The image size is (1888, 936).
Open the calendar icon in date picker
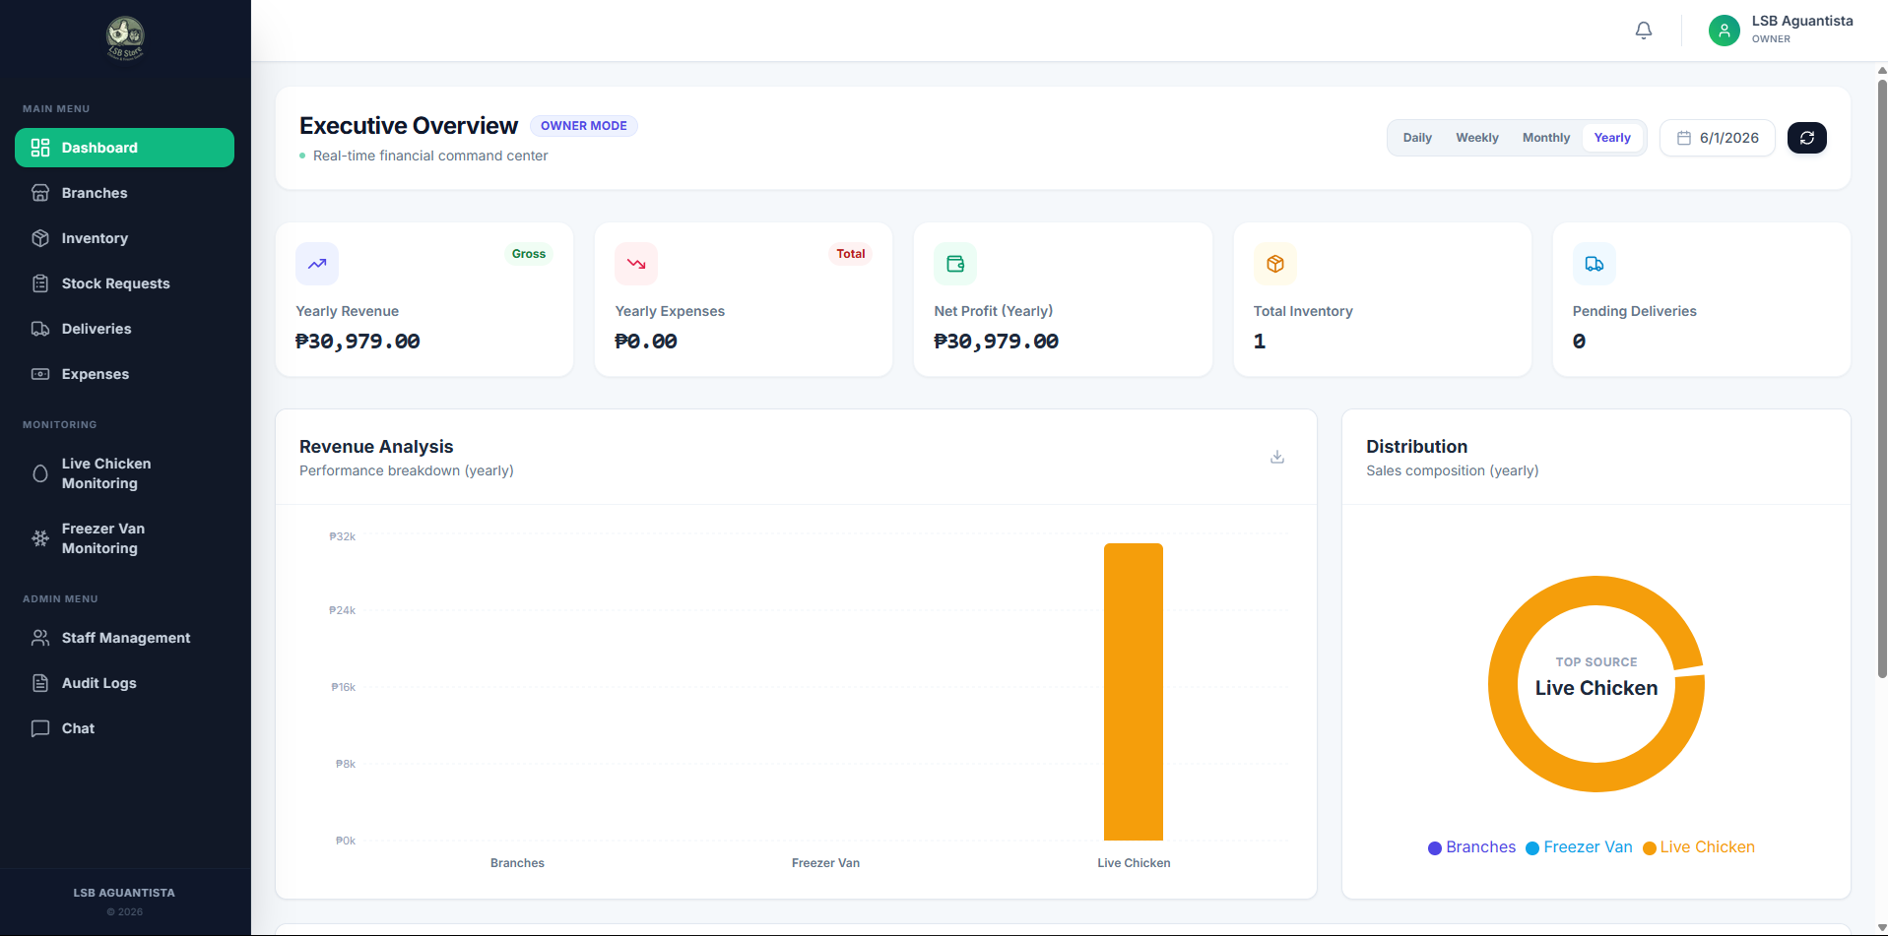[x=1684, y=138]
